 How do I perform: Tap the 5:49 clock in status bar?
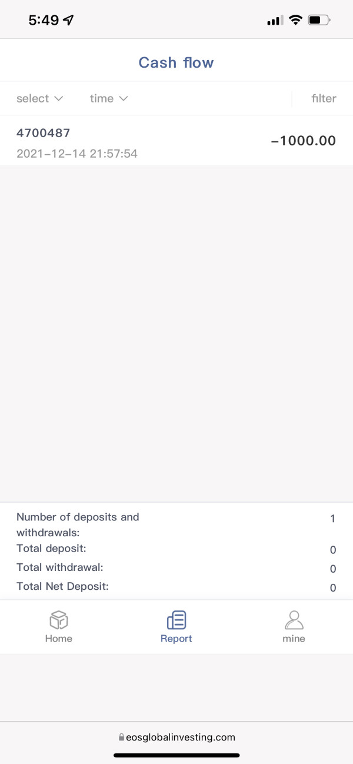pyautogui.click(x=44, y=20)
